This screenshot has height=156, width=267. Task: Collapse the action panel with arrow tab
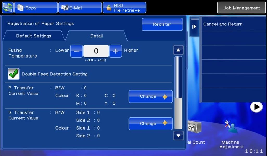[x=194, y=27]
